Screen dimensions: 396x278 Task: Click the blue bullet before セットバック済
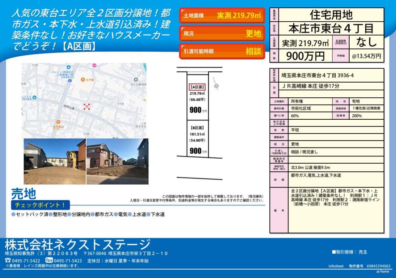point(13,214)
